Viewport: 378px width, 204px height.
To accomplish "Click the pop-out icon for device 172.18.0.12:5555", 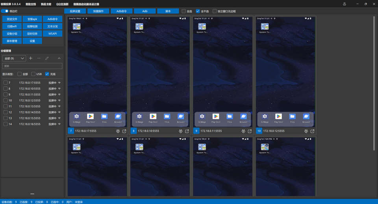I will (313, 131).
